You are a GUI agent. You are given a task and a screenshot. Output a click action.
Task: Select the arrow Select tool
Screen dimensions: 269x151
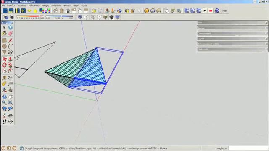(4, 28)
